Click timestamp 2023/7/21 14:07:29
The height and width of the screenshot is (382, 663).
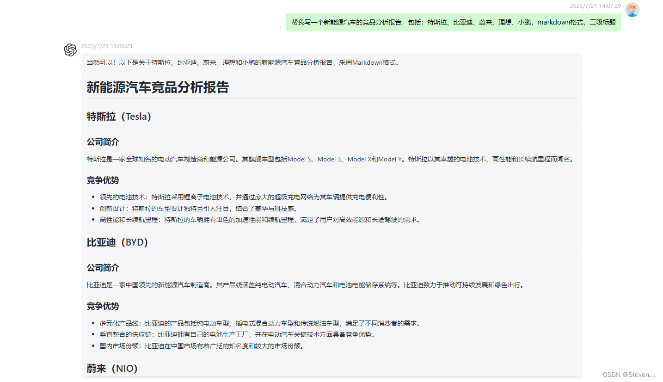(595, 6)
